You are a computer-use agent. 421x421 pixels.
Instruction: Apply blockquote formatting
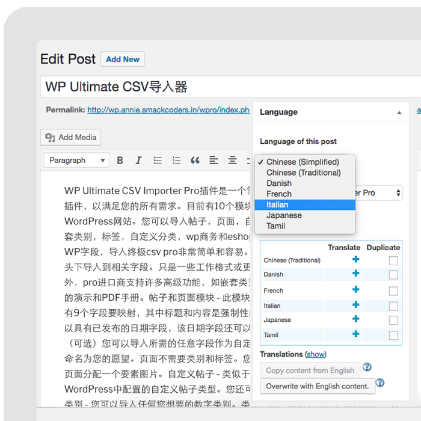pyautogui.click(x=195, y=161)
